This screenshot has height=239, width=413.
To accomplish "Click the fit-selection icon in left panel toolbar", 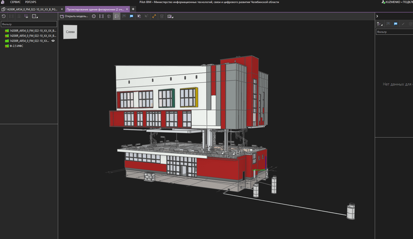I will (x=11, y=17).
